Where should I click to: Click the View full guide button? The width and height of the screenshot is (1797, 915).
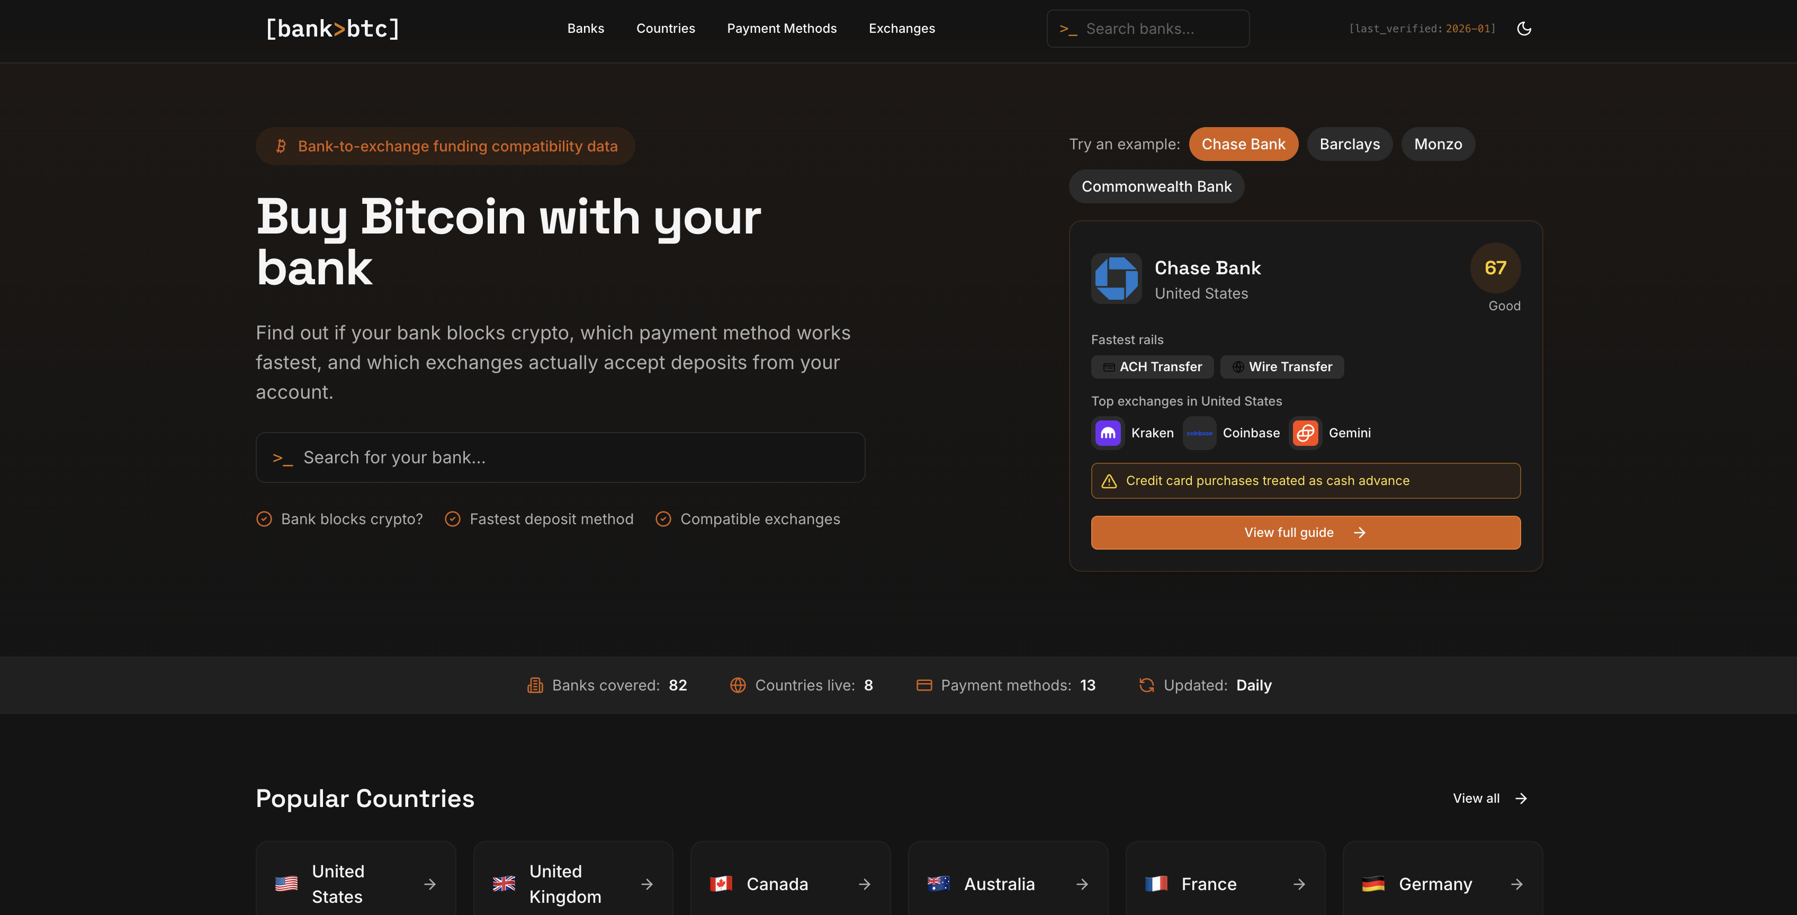tap(1305, 532)
